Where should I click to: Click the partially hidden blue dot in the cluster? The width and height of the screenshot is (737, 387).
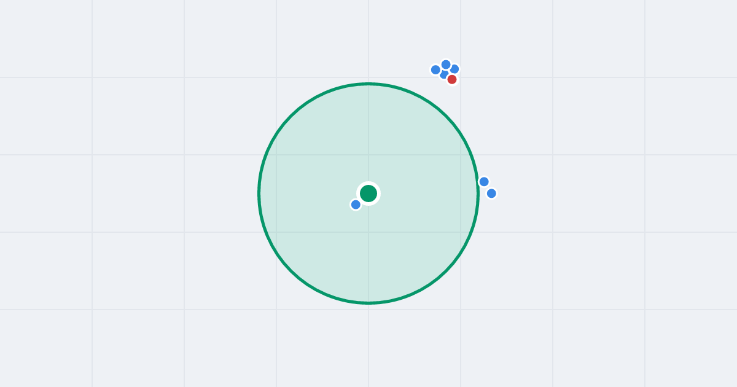pyautogui.click(x=443, y=75)
